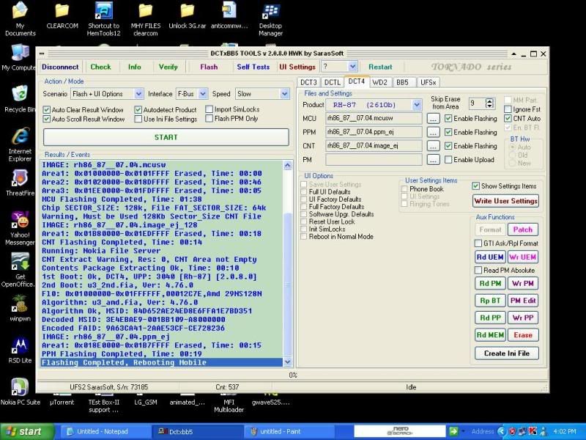Open the My Computer desktop icon

(x=19, y=57)
